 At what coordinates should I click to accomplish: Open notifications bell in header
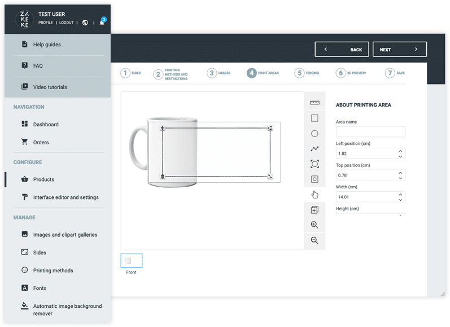point(102,23)
